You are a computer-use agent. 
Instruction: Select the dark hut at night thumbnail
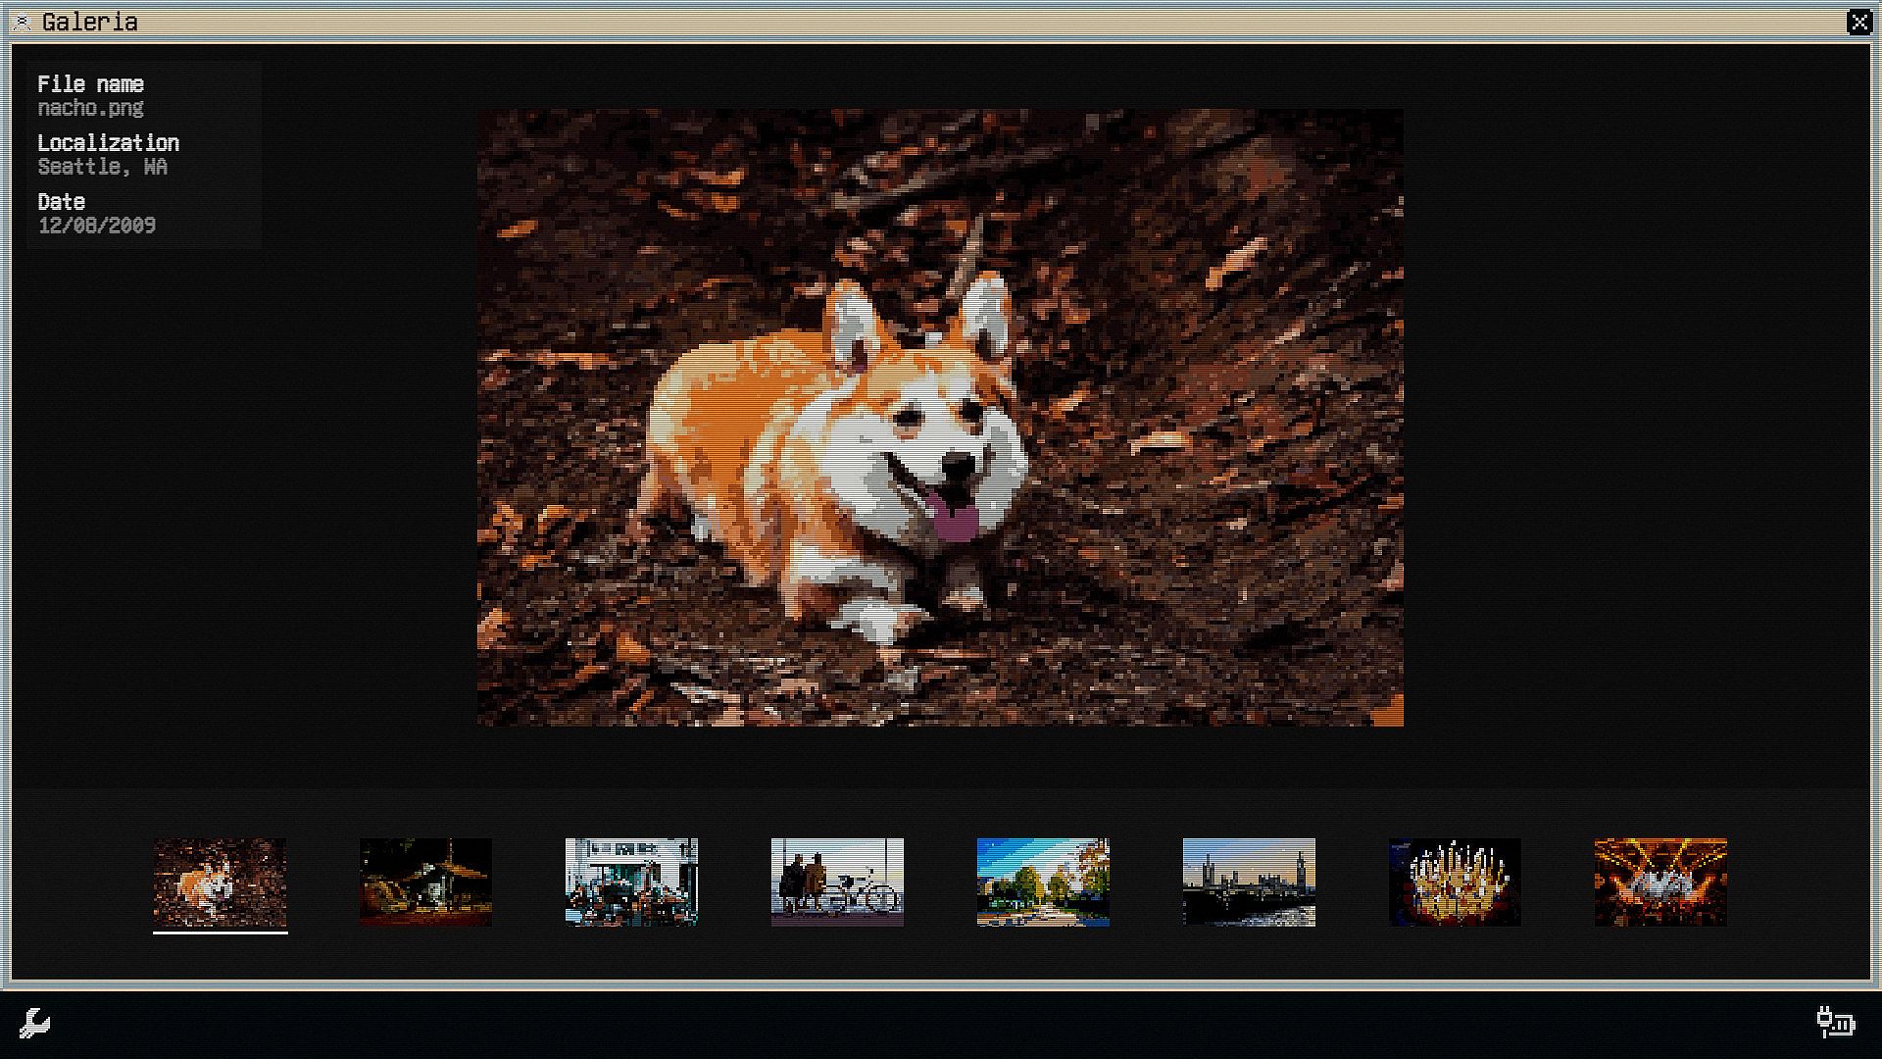425,882
